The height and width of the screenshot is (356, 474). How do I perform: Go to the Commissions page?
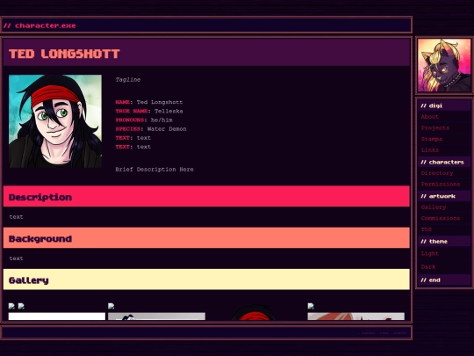click(441, 218)
